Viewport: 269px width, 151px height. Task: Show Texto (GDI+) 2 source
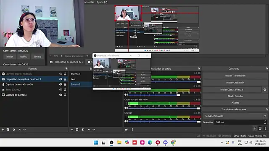[x=61, y=89]
